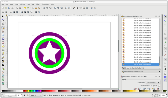Expand the Fill and Stroke panel
Image resolution: width=168 pixels, height=98 pixels.
coord(141,68)
